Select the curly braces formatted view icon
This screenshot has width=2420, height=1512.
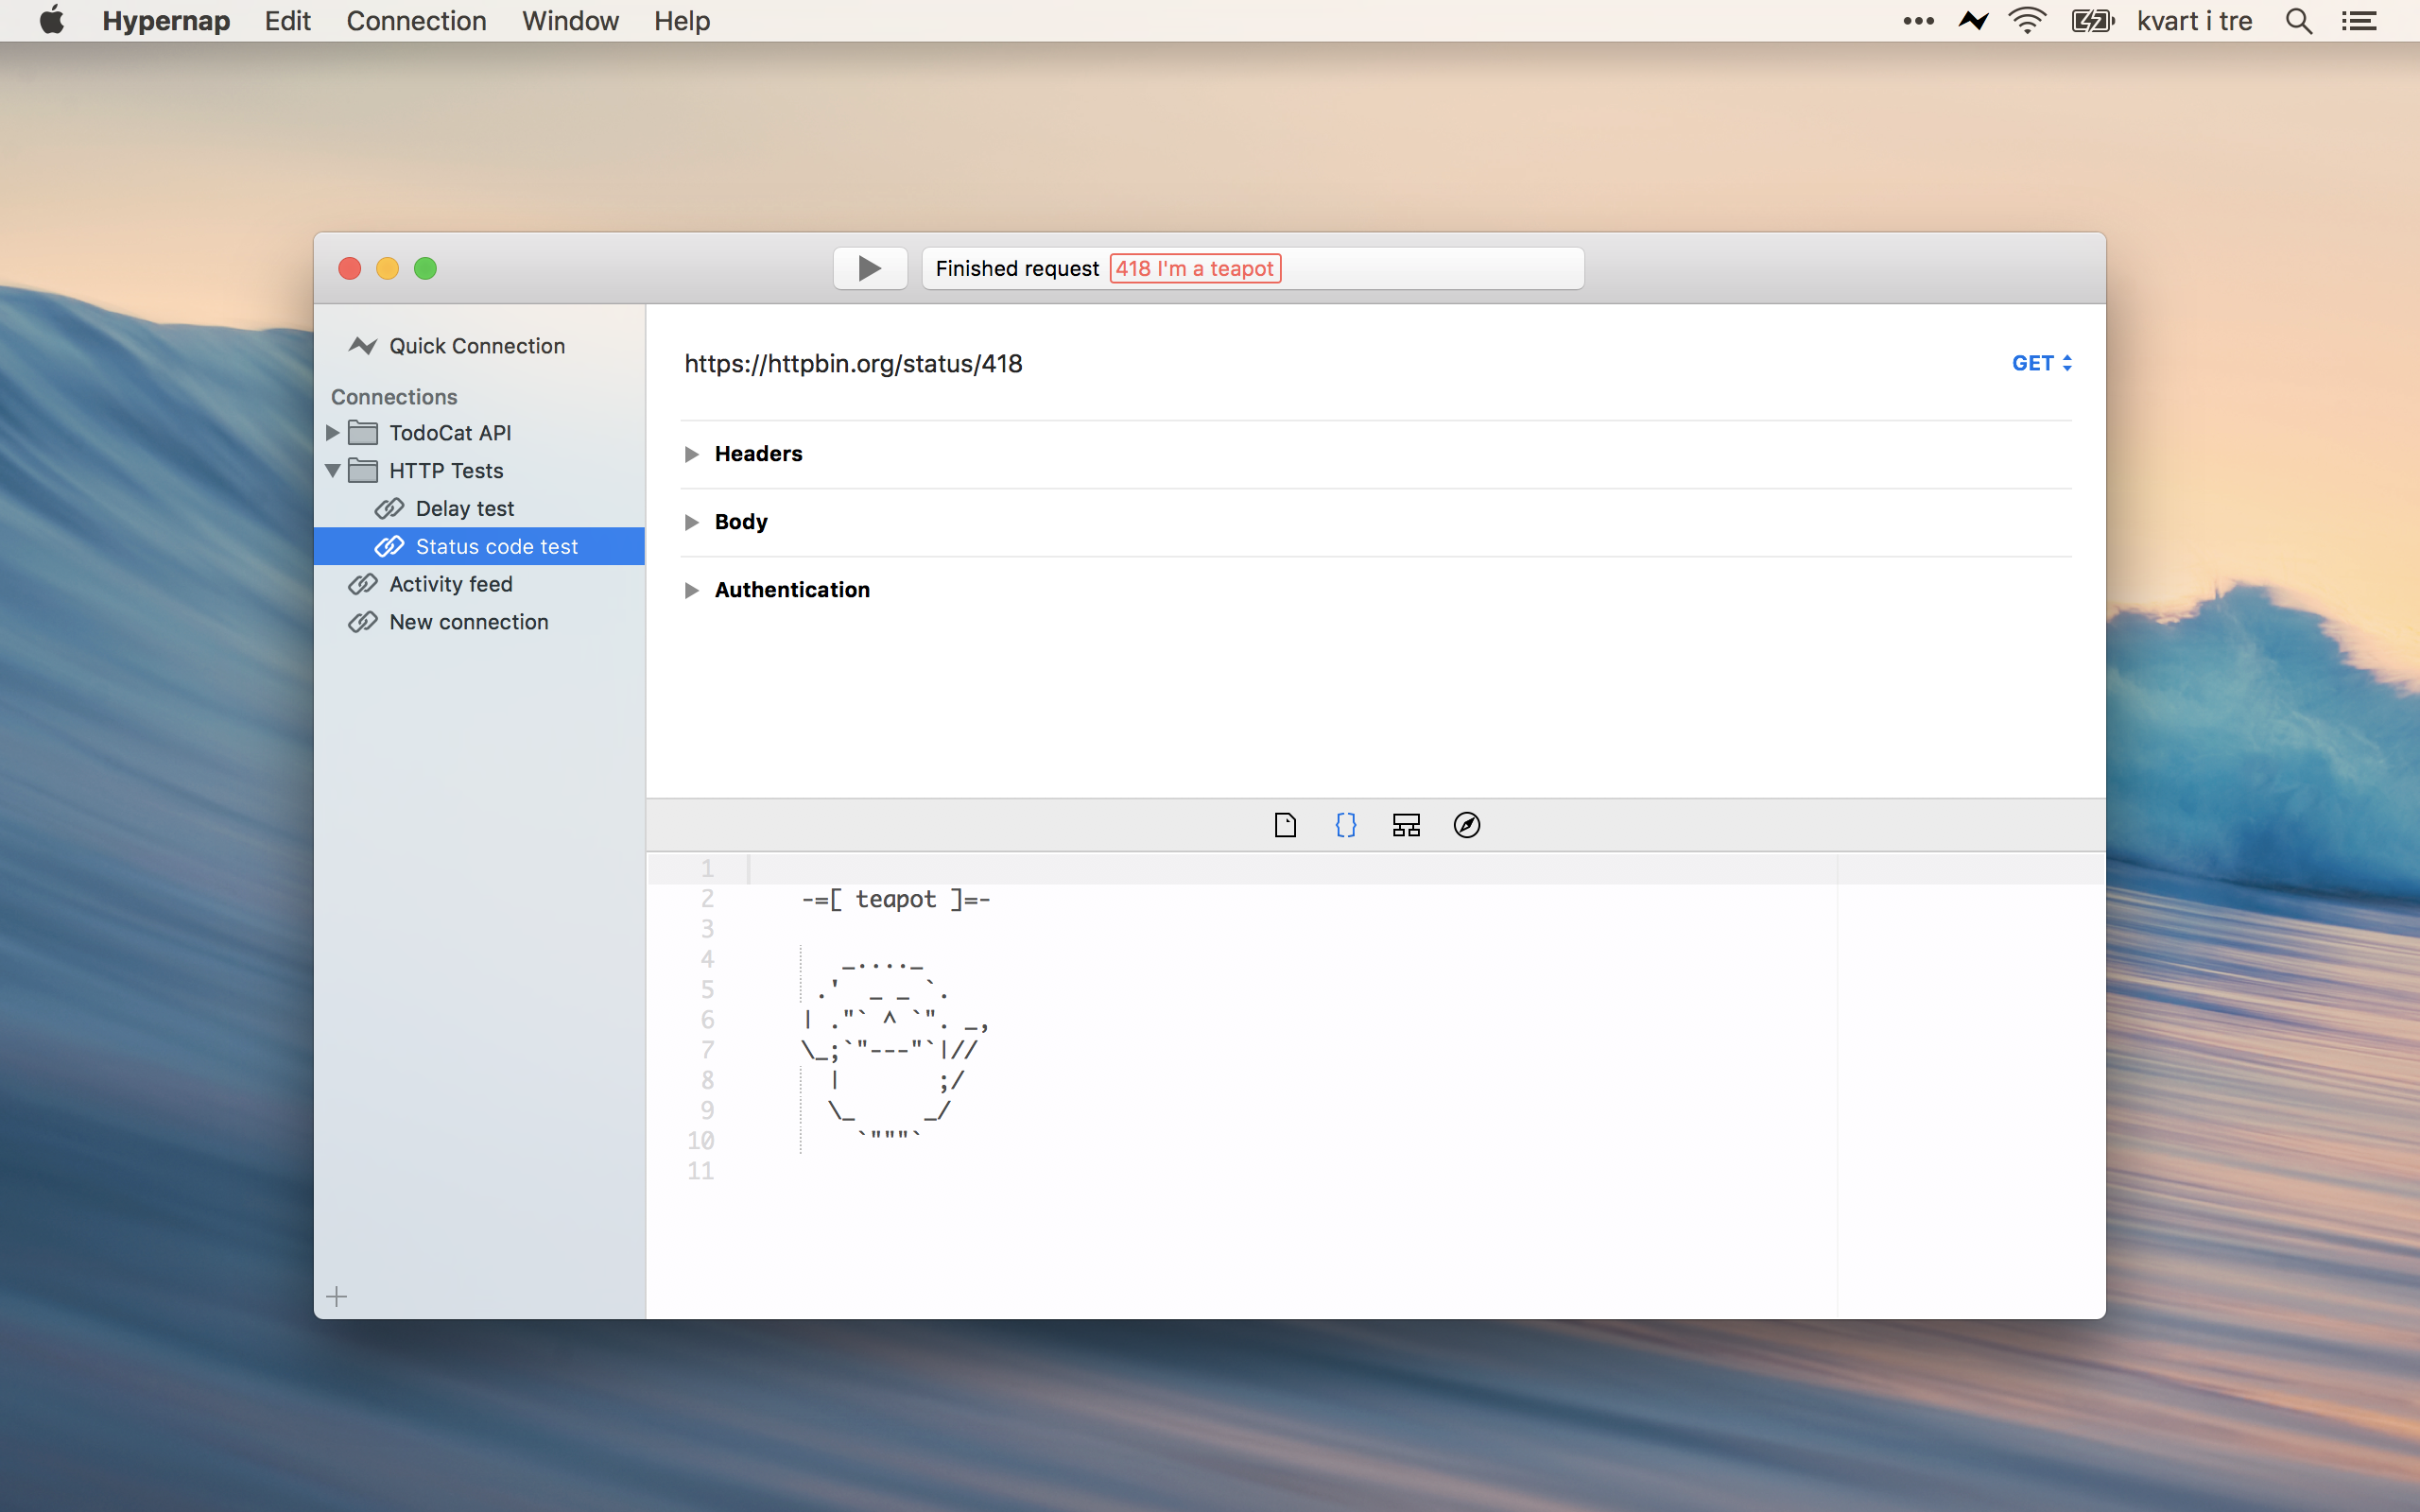pyautogui.click(x=1346, y=825)
